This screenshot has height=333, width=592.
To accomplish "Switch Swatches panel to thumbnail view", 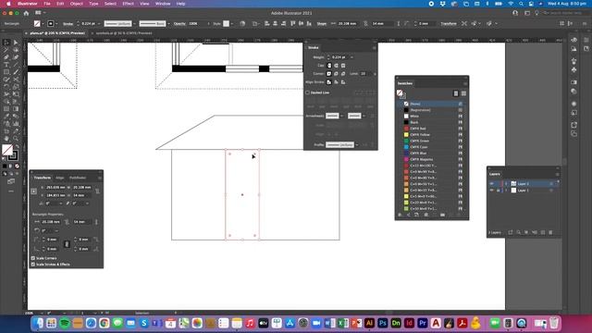I will [463, 93].
